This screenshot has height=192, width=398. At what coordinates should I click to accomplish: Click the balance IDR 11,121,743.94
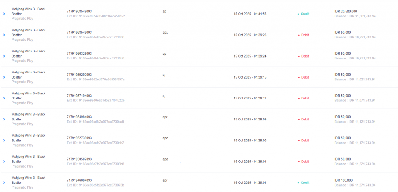(355, 121)
